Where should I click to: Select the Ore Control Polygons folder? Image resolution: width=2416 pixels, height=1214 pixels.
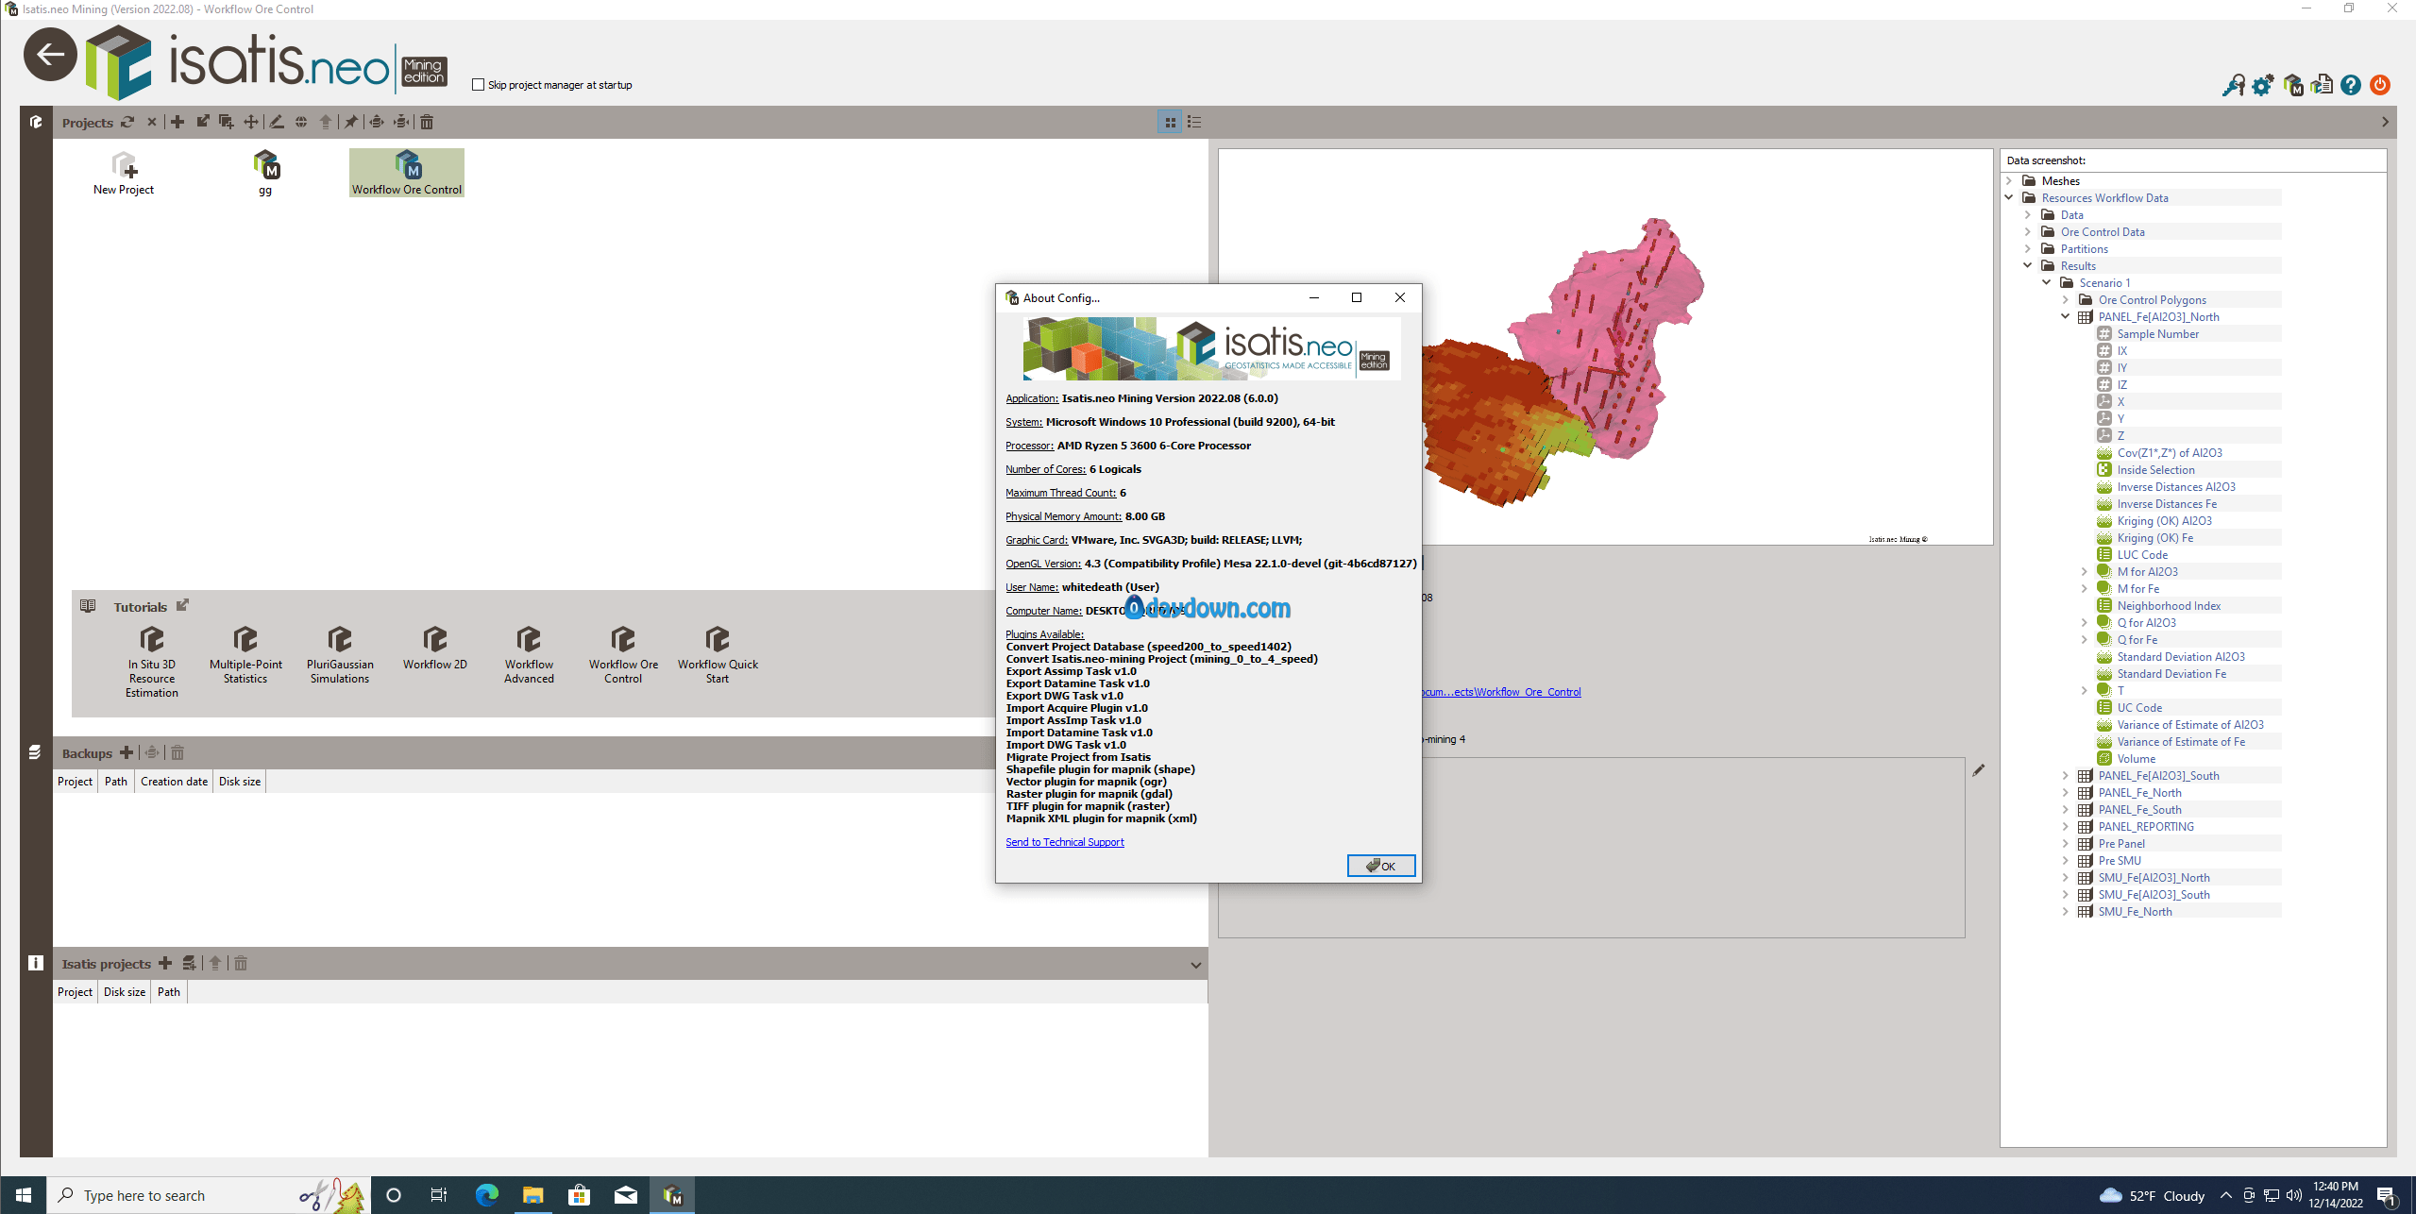coord(2152,300)
